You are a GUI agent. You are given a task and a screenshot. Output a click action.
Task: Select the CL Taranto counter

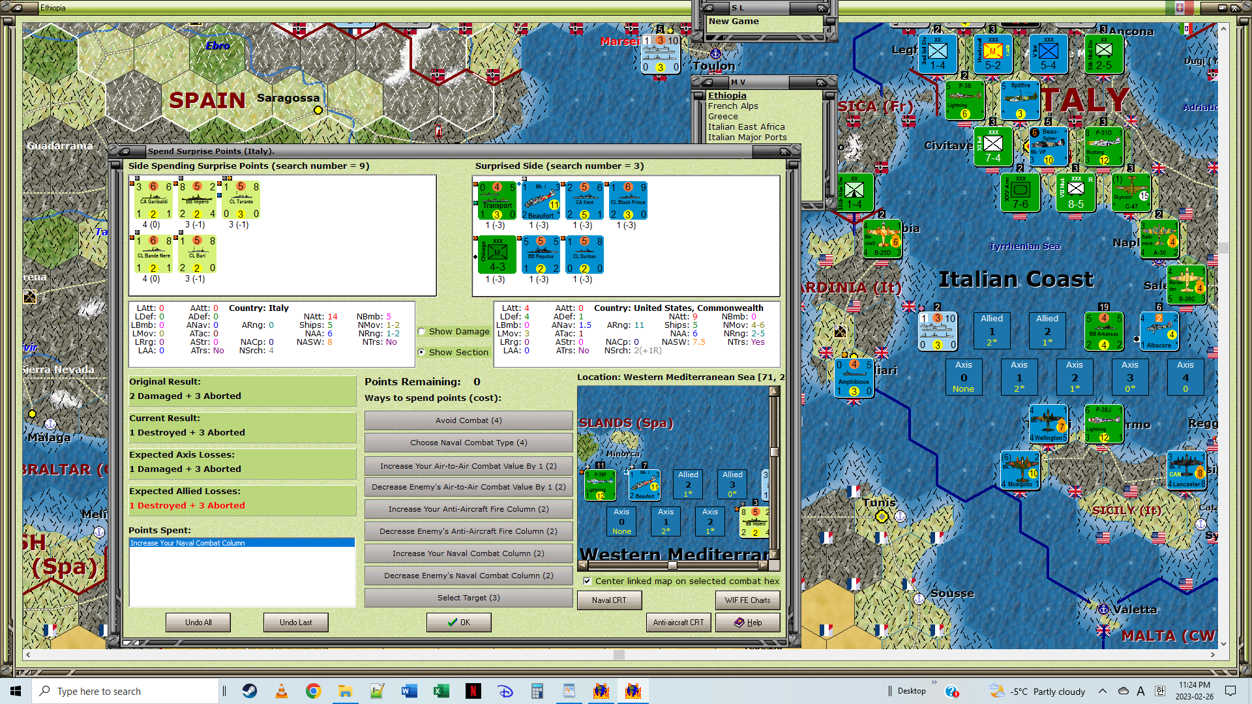tap(241, 200)
